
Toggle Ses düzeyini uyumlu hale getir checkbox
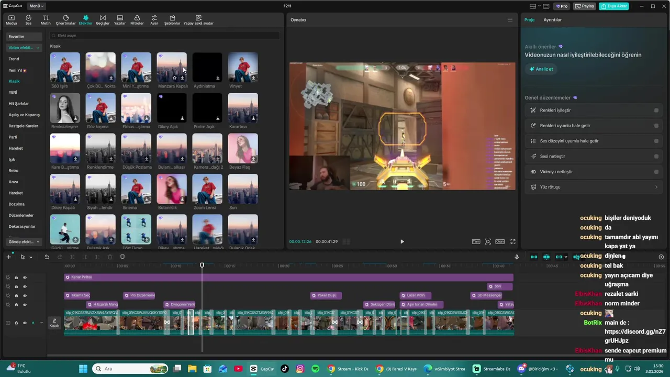pos(656,141)
